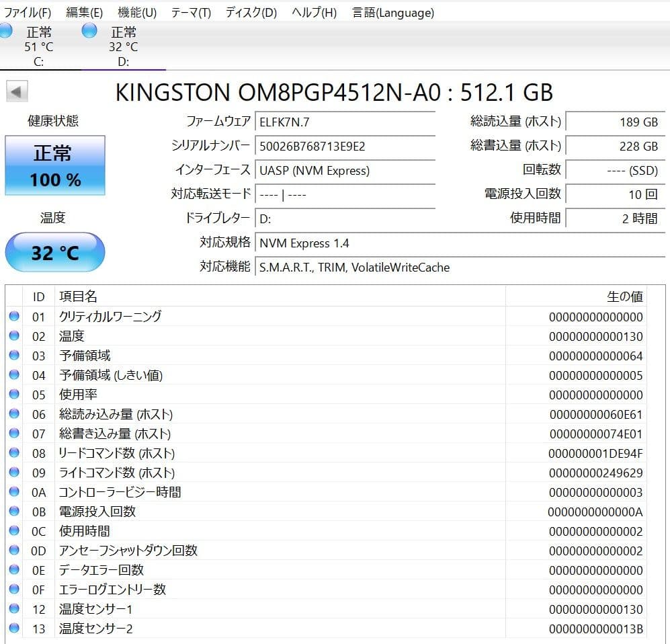
Task: Click the 総書込量 value 228 GB
Action: tap(616, 146)
